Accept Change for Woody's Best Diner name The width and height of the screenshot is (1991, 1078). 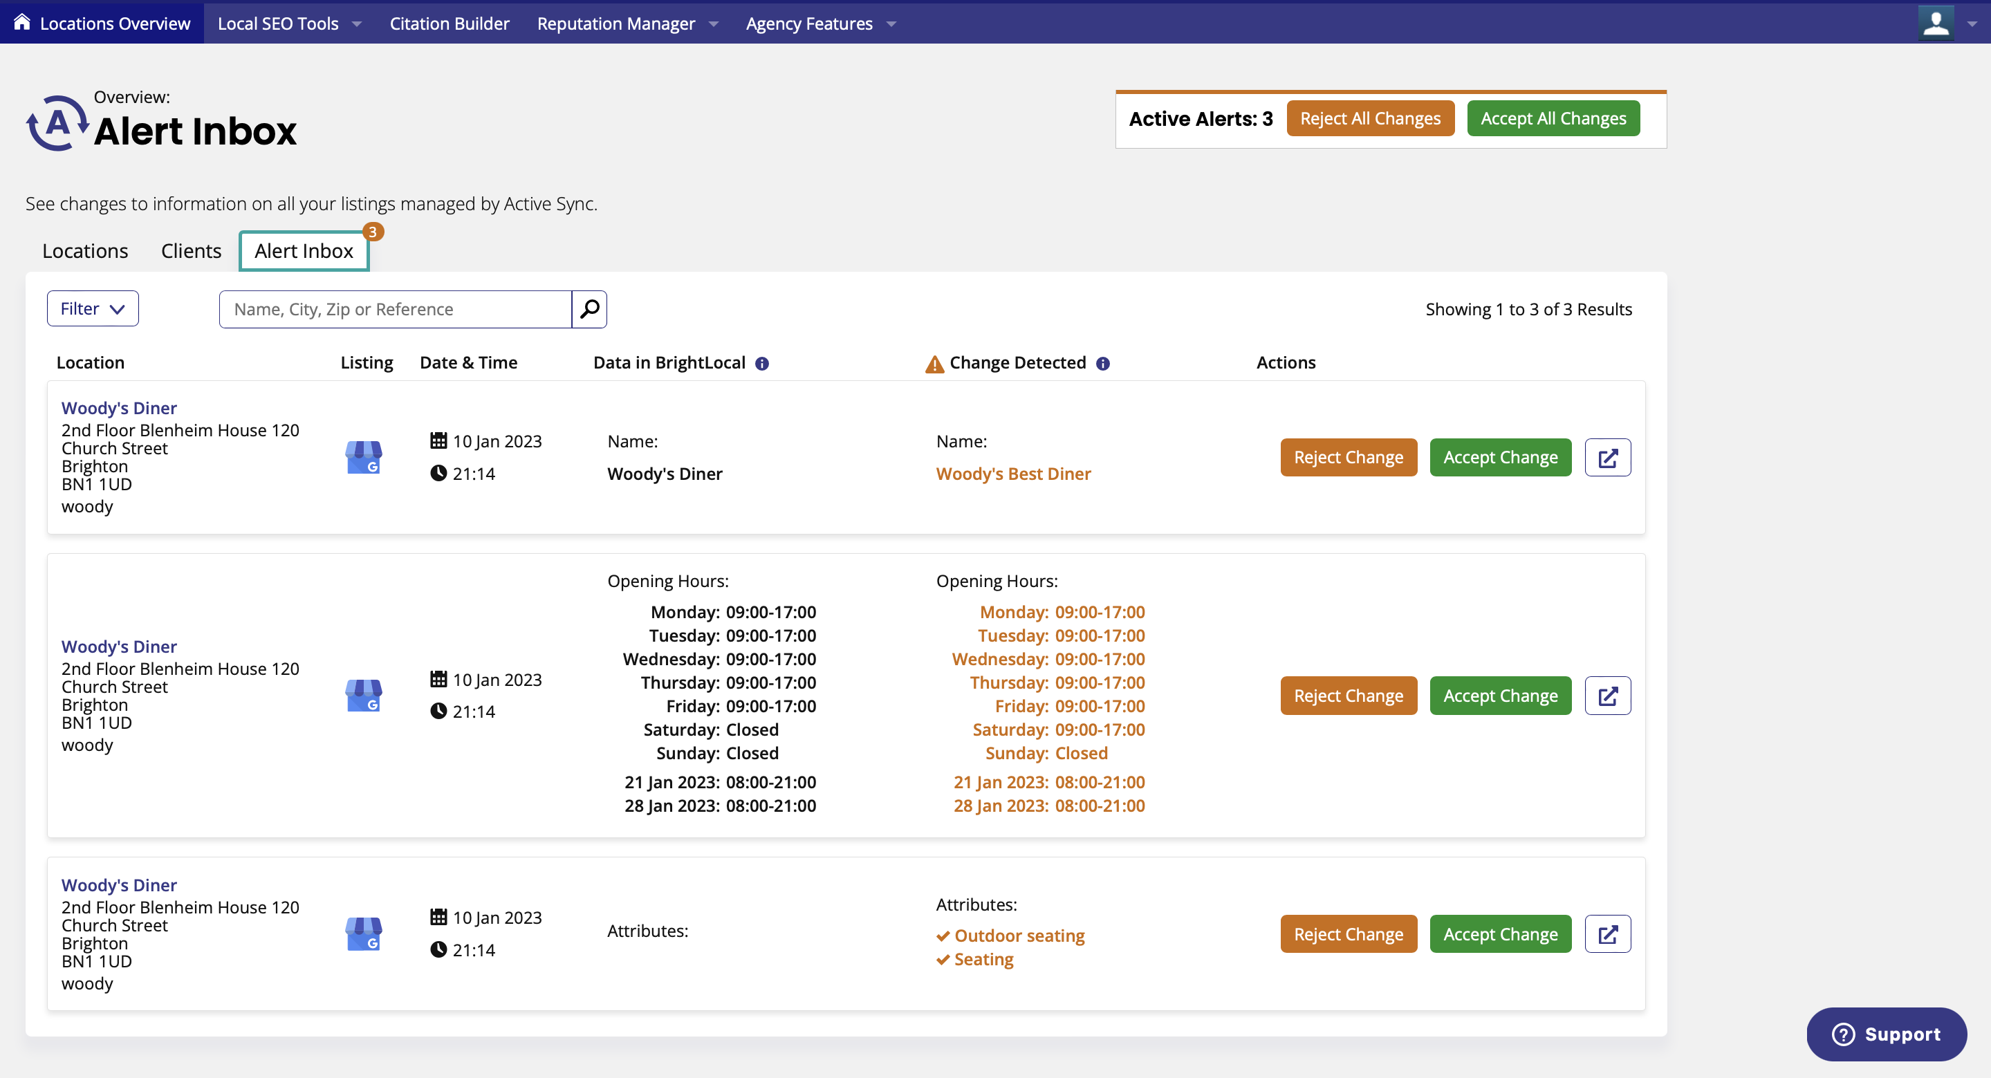pyautogui.click(x=1499, y=458)
